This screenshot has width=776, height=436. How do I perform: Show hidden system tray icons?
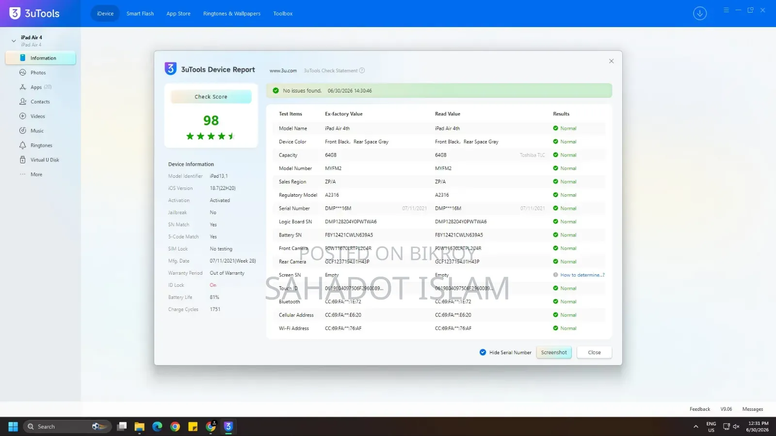(696, 426)
